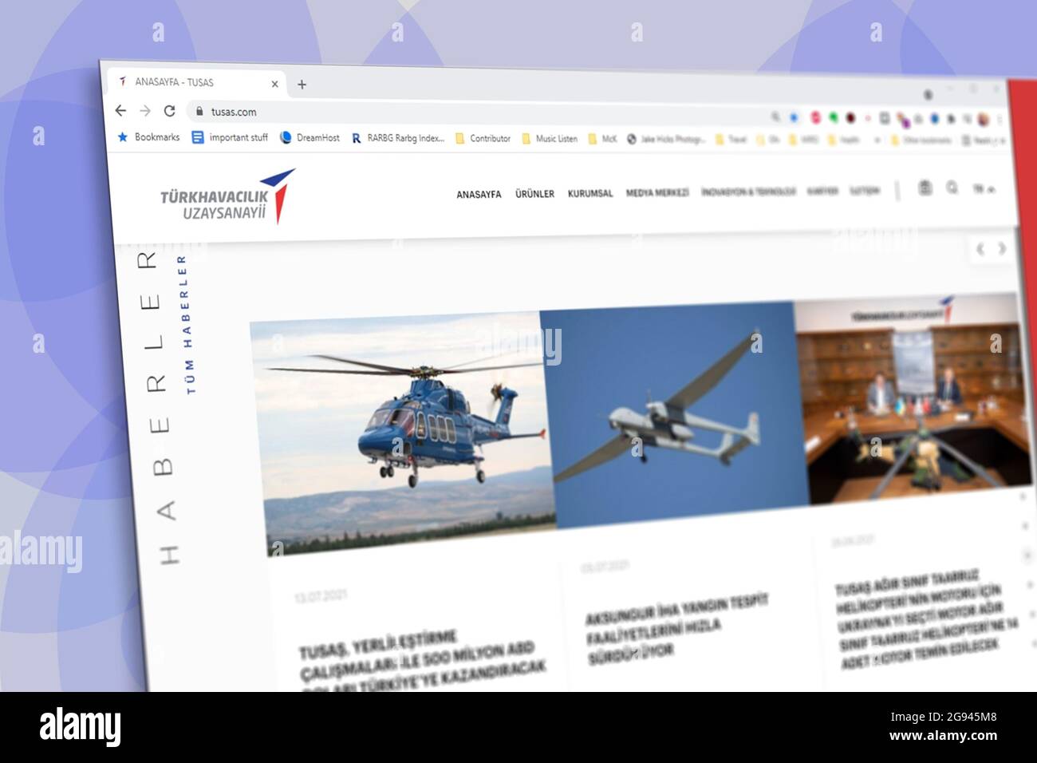Open the Bookmarks star shortcut
This screenshot has width=1037, height=763.
[148, 137]
